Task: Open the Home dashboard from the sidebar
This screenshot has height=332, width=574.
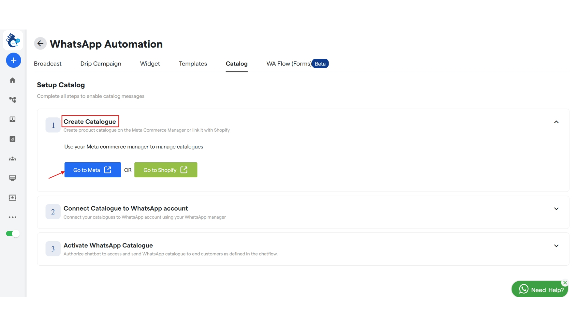Action: (13, 80)
